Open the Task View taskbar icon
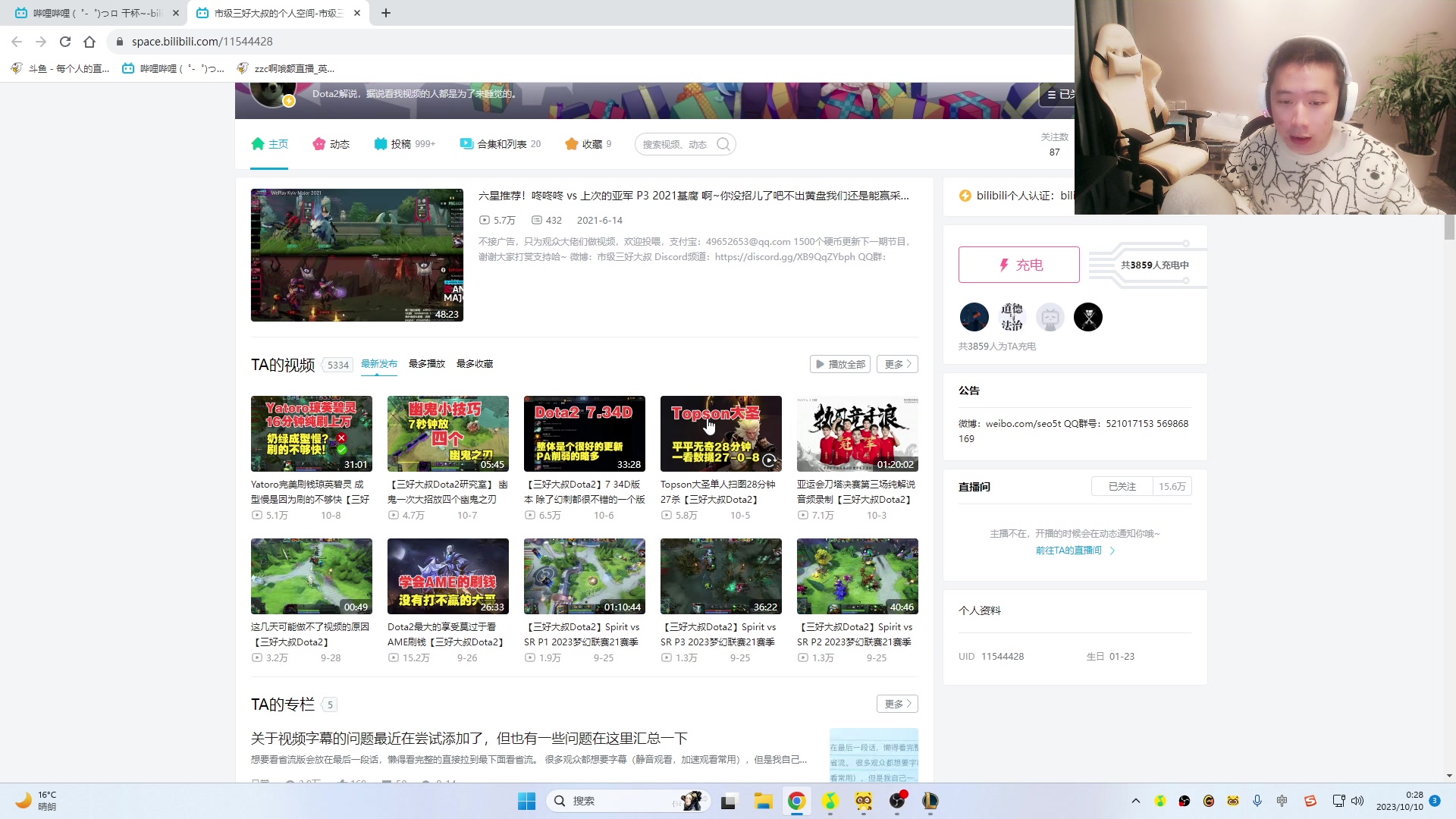This screenshot has width=1456, height=819. (x=729, y=801)
